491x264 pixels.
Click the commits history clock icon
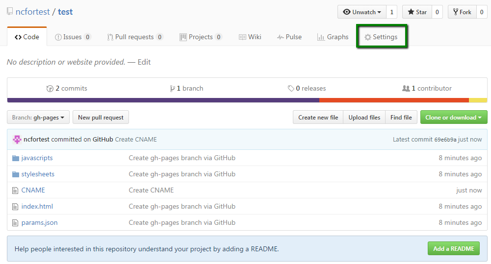point(50,89)
